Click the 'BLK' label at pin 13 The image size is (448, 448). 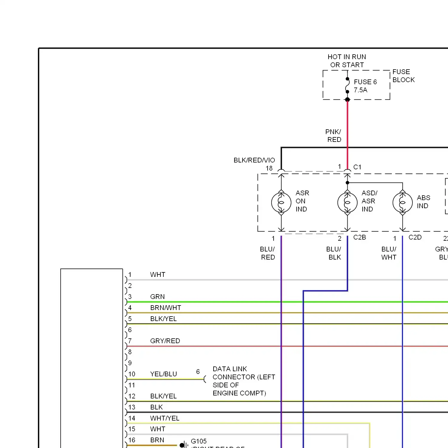[157, 407]
